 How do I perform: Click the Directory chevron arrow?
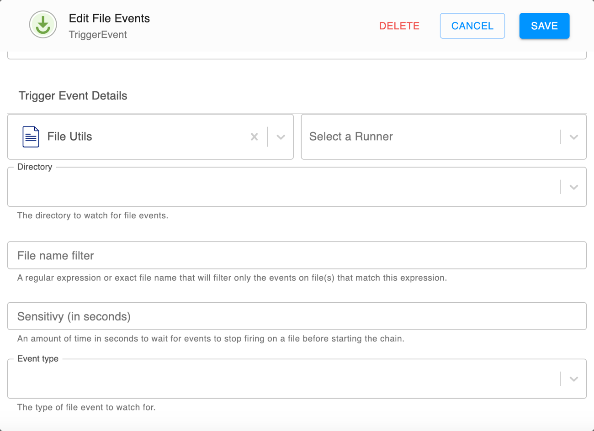(574, 187)
